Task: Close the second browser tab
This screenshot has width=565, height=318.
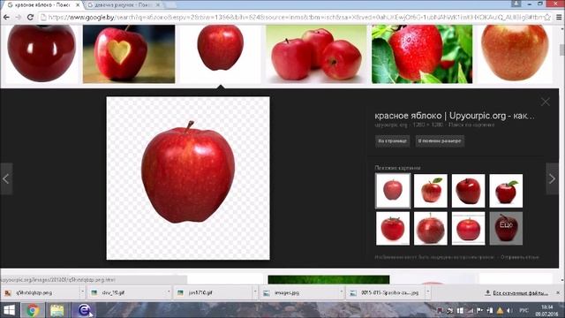Action: click(158, 5)
